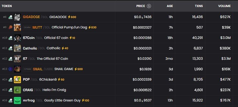Open The Official 67 Coin pair
The image size is (238, 107).
point(52,59)
